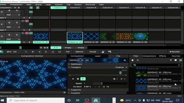Jump to the next deck clip

coord(47,48)
